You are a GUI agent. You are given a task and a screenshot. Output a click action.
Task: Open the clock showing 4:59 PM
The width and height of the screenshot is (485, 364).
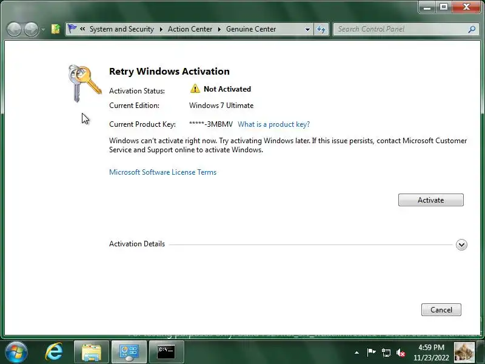pyautogui.click(x=431, y=352)
